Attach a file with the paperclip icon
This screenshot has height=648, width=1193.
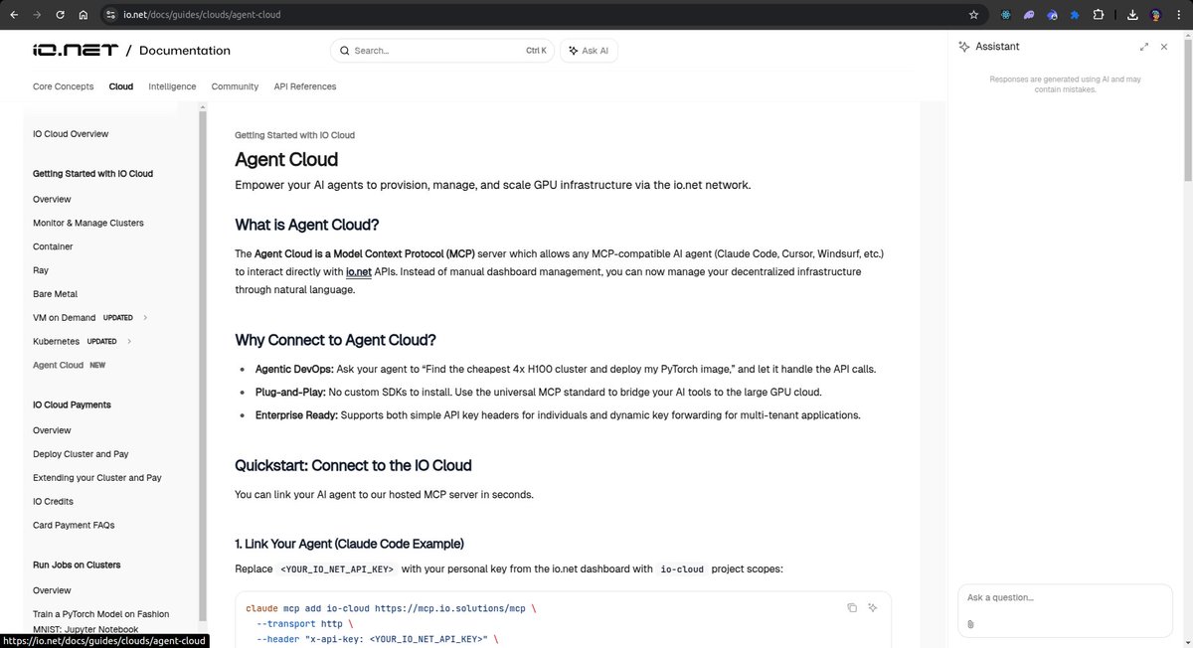tap(970, 624)
